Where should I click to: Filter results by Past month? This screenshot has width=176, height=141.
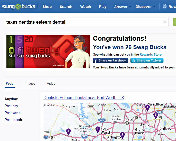[13, 120]
